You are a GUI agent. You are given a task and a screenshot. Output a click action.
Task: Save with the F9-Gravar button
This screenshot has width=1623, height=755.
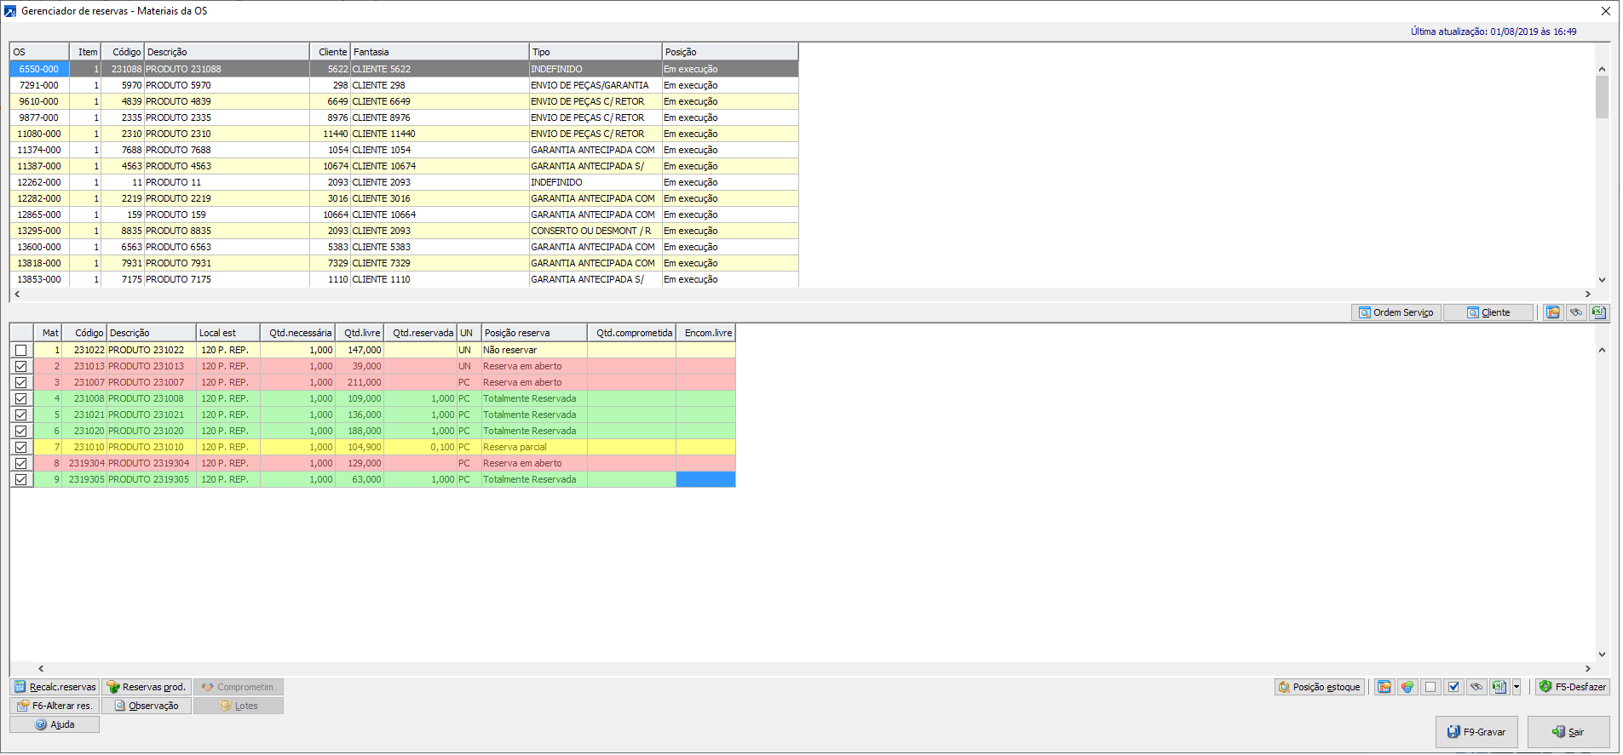[x=1476, y=732]
